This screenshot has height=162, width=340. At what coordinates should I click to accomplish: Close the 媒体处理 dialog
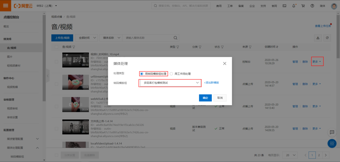pos(225,64)
